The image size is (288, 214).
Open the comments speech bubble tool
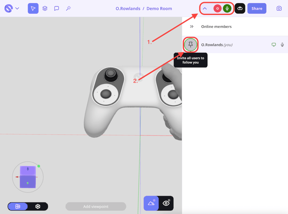(x=56, y=9)
